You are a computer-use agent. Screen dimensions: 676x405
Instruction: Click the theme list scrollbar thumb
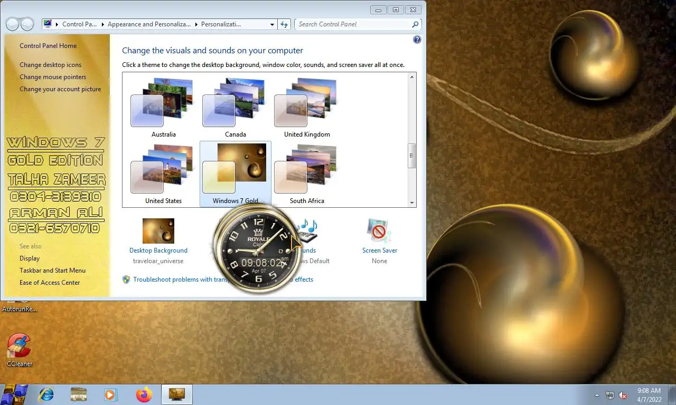[x=412, y=156]
